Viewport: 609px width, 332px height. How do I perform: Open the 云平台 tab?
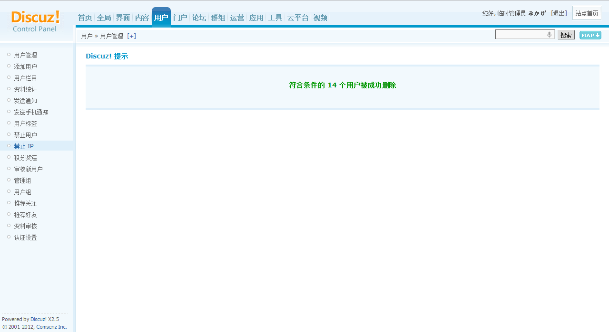(x=298, y=18)
